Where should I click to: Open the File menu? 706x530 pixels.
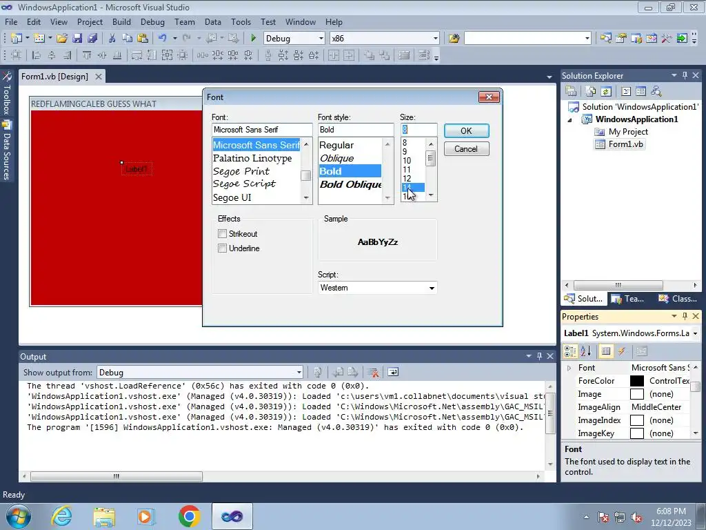[x=11, y=21]
